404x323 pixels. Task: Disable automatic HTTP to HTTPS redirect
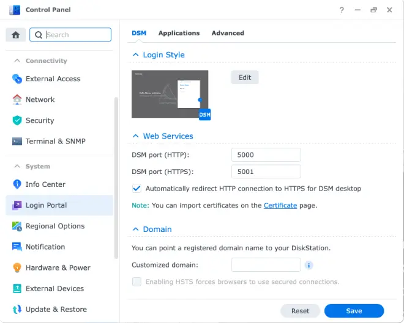137,189
